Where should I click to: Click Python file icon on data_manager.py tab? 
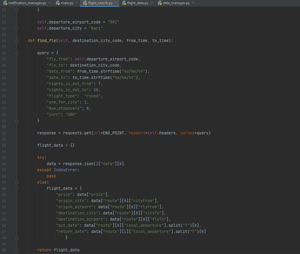(160, 3)
